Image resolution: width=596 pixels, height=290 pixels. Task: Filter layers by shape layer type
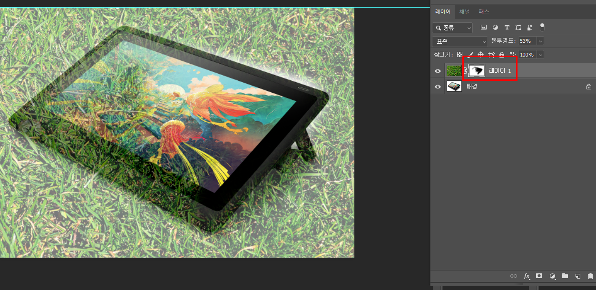point(518,28)
